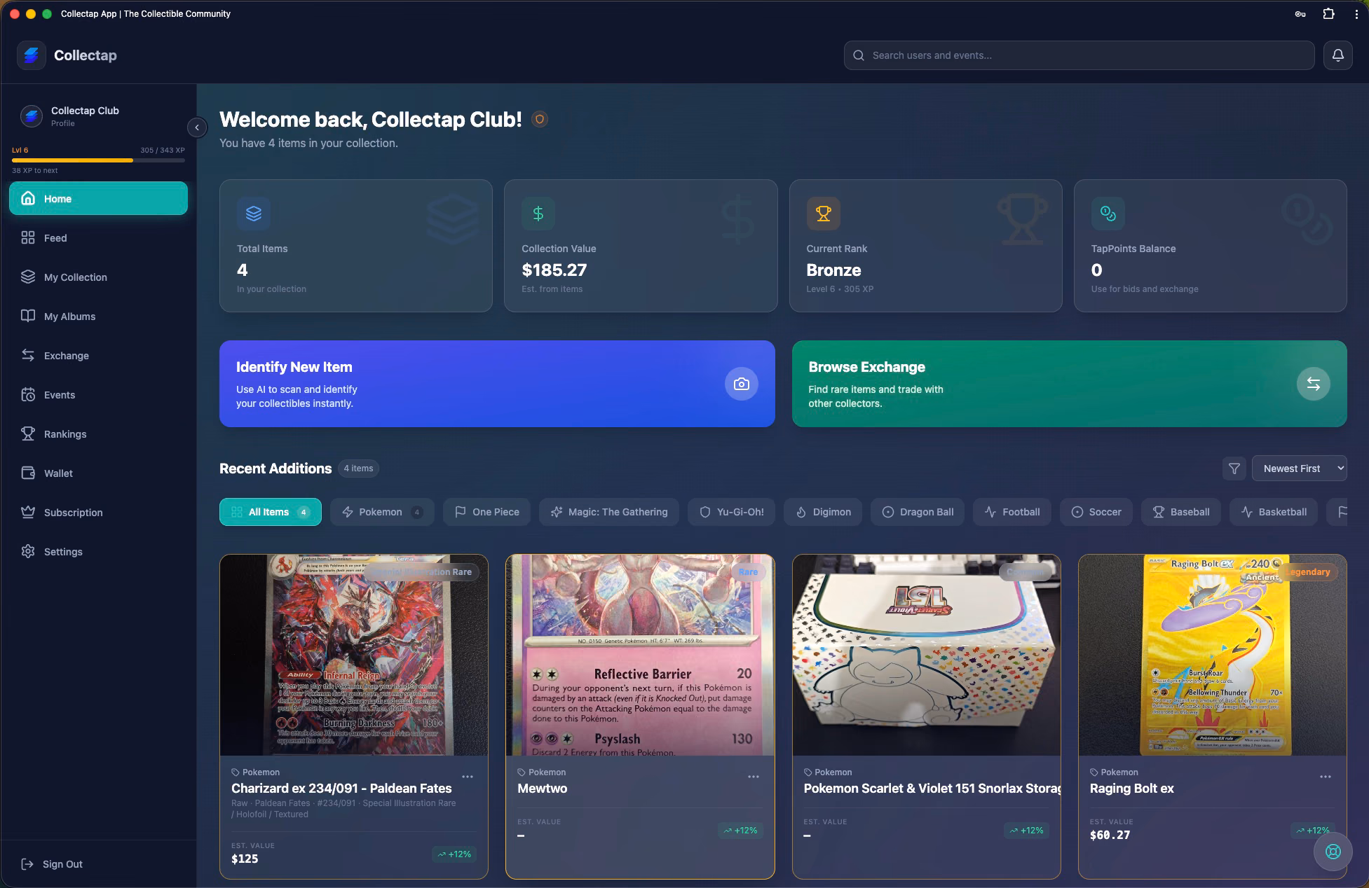Filter Recent Additions by Football

1012,512
